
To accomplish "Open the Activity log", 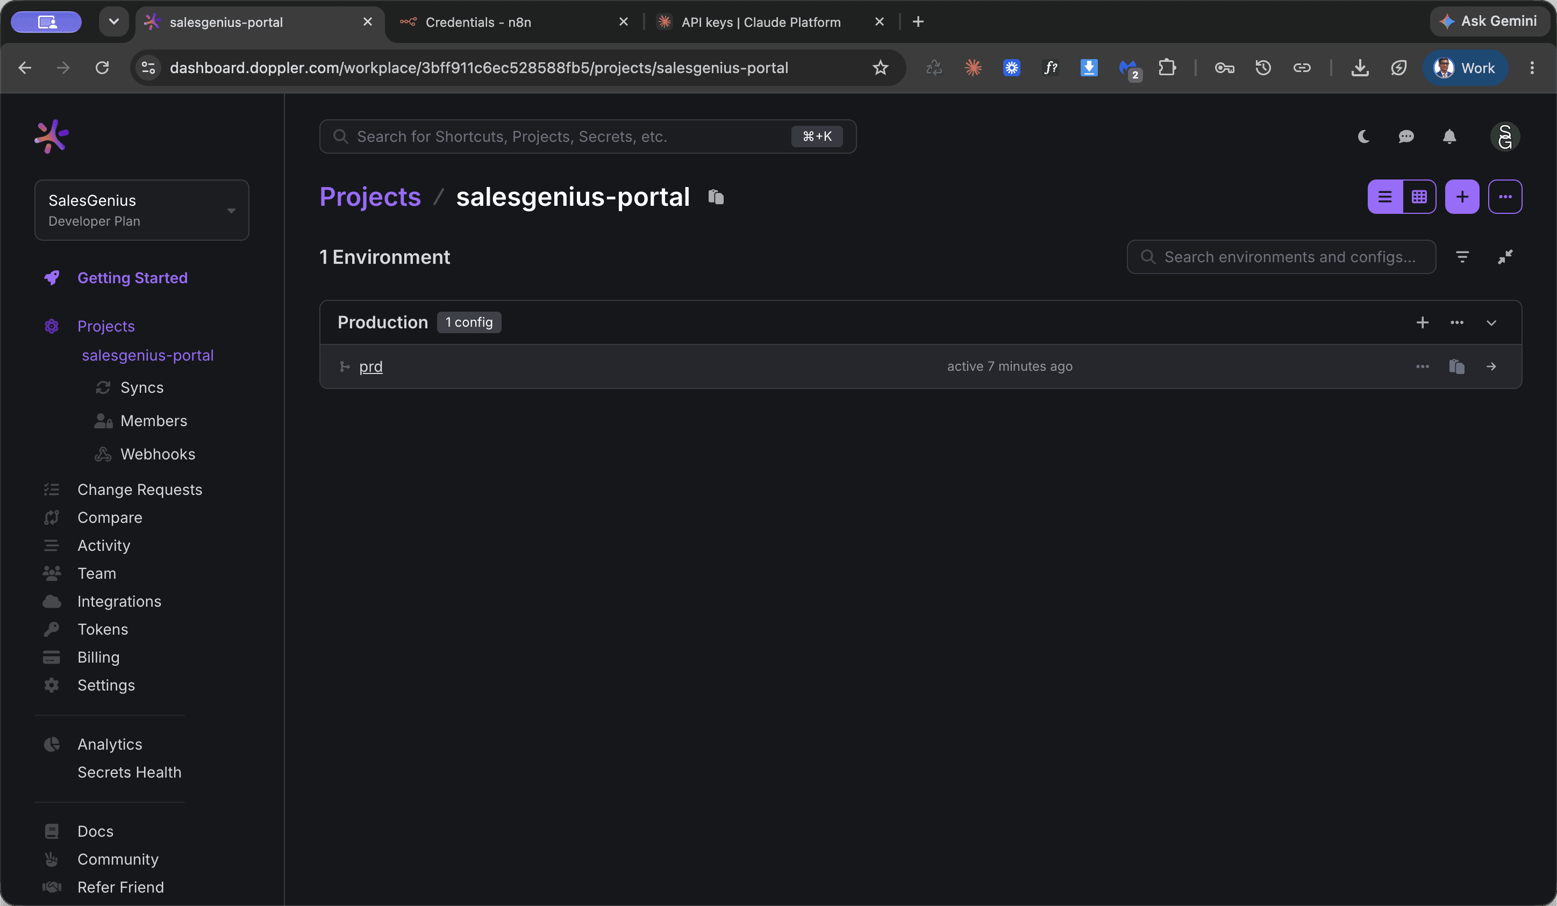I will [104, 545].
